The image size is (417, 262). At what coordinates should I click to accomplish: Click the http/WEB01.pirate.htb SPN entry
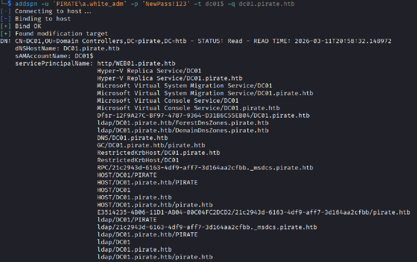pyautogui.click(x=136, y=63)
